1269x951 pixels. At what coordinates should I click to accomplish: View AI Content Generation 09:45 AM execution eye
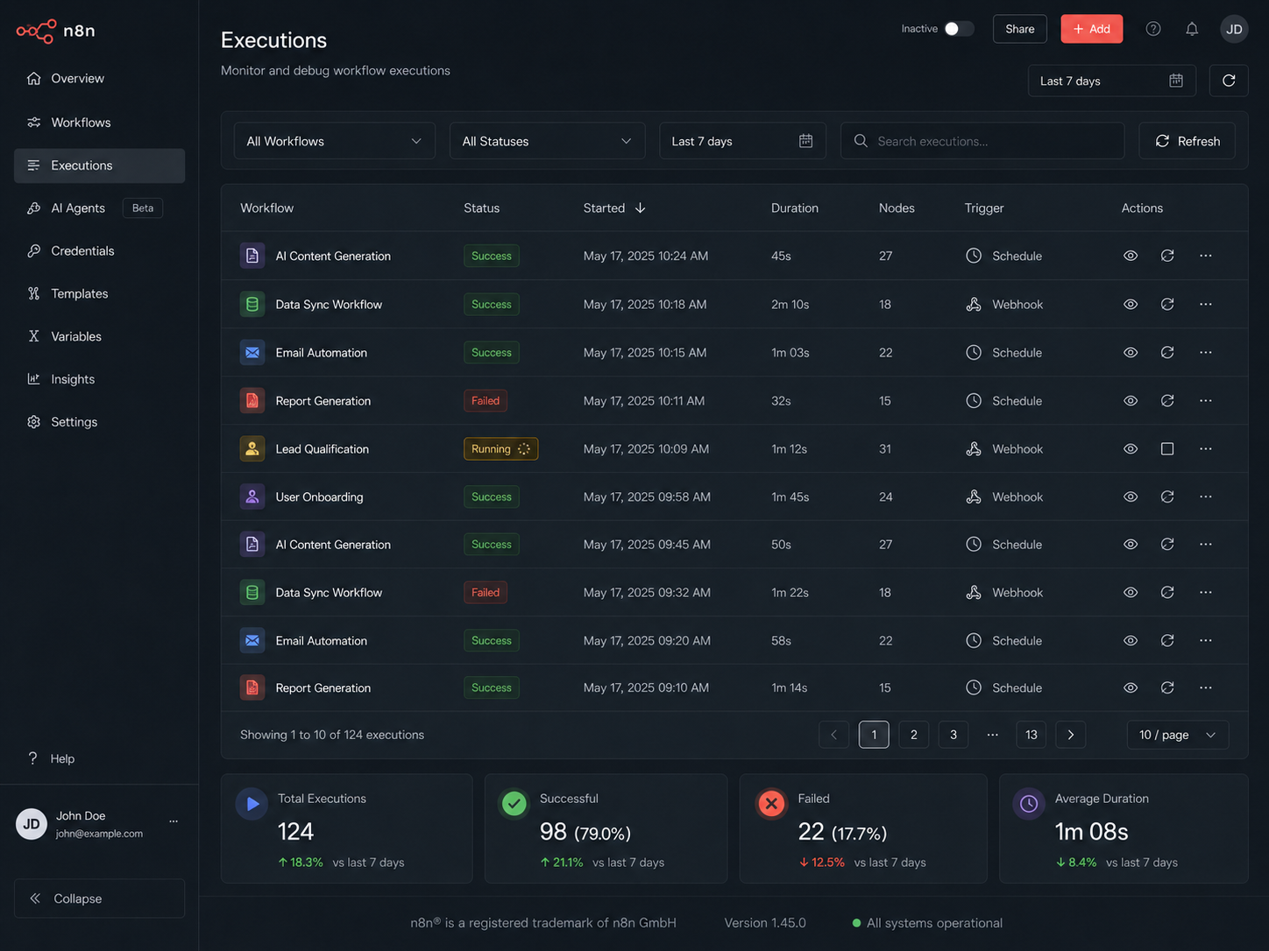coord(1131,544)
